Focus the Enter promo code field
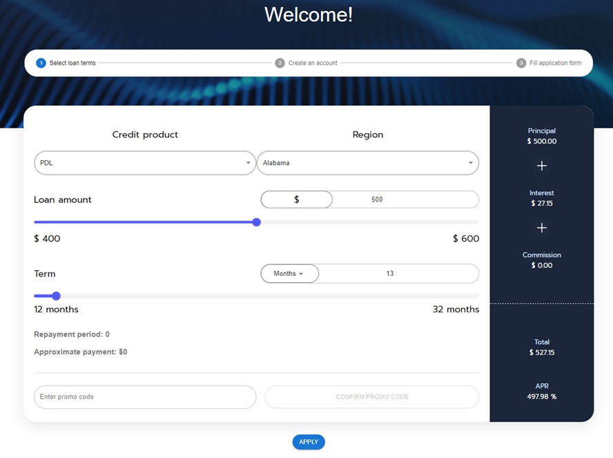This screenshot has height=458, width=613. coord(145,397)
